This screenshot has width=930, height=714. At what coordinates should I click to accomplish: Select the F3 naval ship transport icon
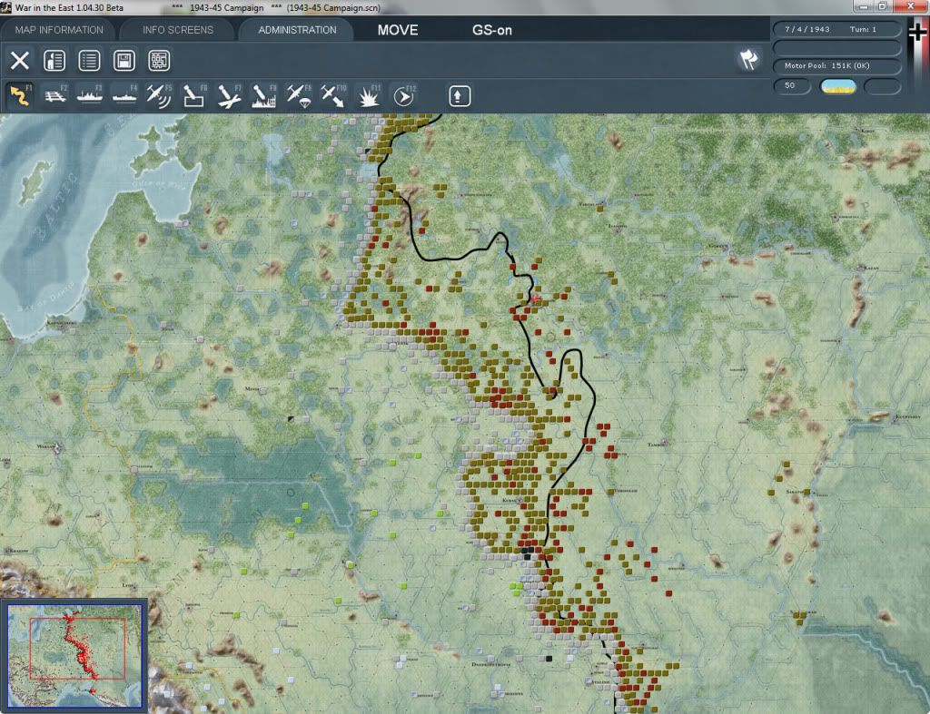coord(90,96)
